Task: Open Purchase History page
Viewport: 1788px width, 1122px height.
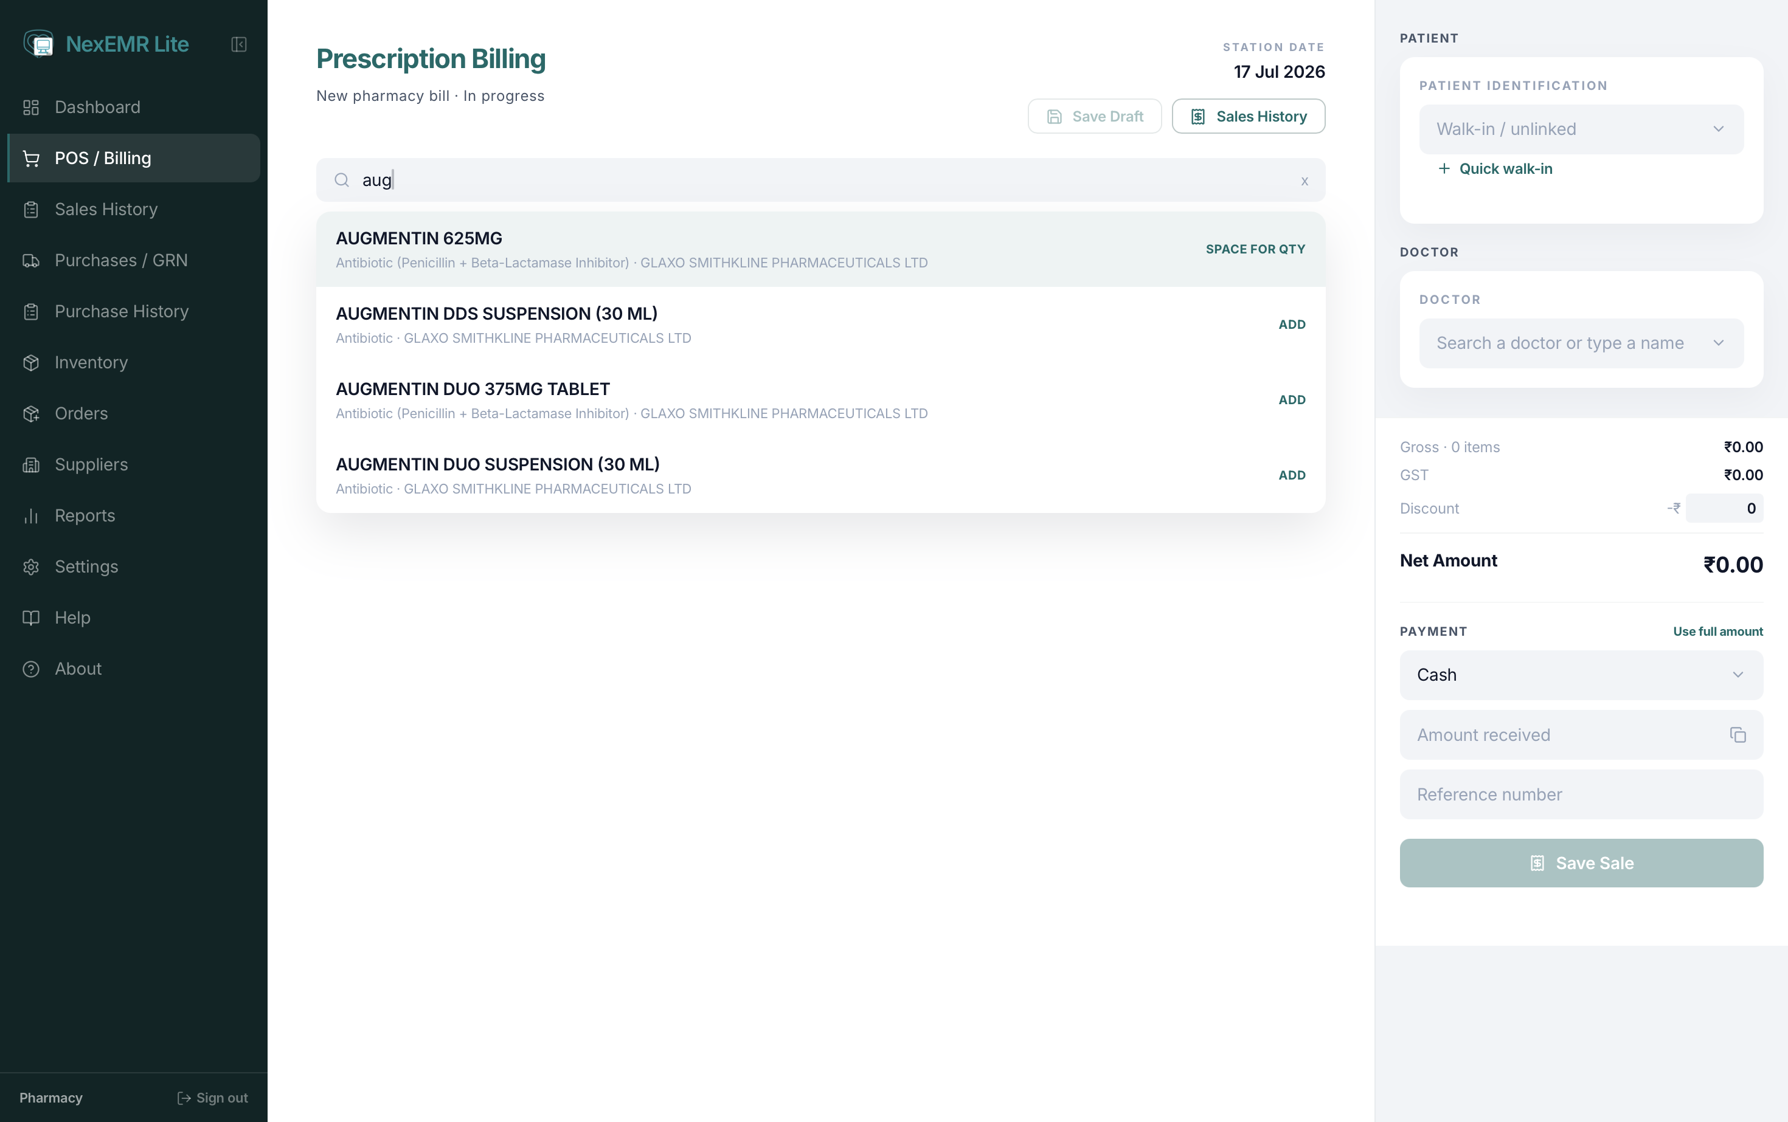Action: (134, 312)
